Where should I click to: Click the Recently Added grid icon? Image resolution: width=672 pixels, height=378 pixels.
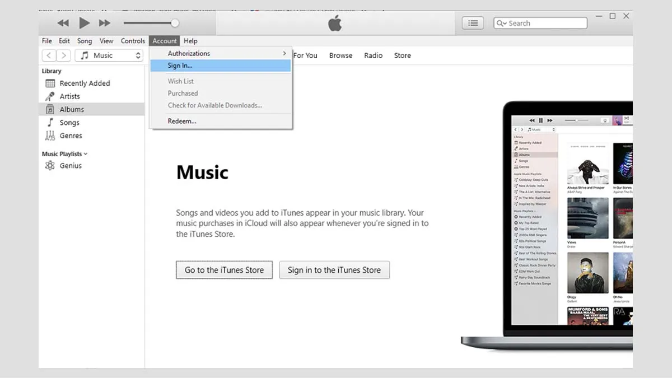click(50, 83)
